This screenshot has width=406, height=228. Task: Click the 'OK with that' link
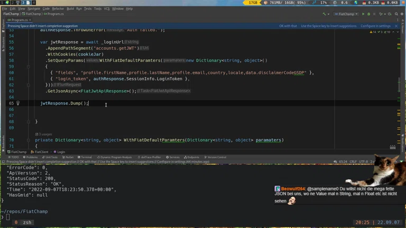pos(288,26)
